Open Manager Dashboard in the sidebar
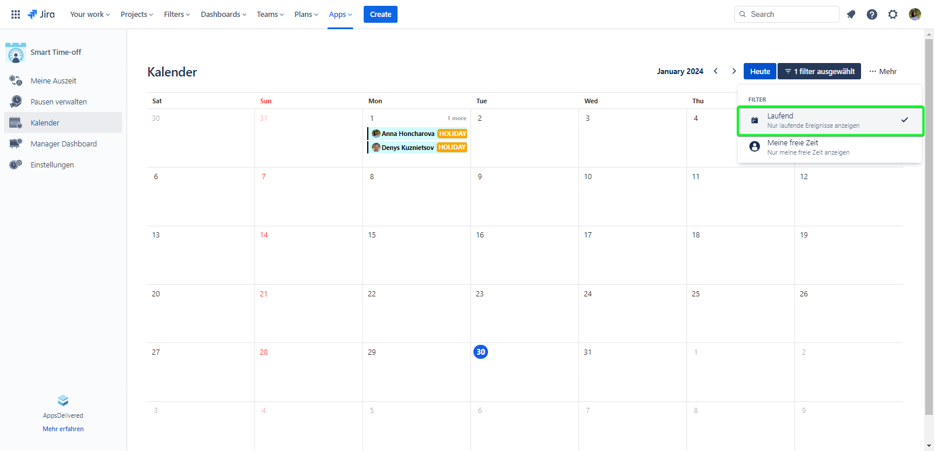934x451 pixels. 64,144
